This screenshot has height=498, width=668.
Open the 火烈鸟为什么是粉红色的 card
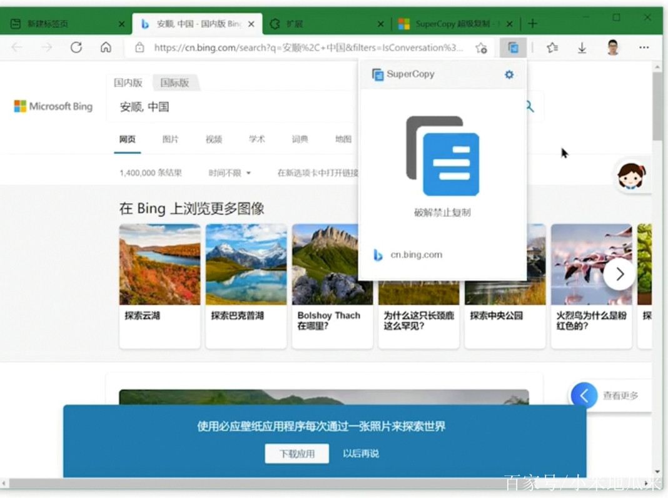(591, 285)
